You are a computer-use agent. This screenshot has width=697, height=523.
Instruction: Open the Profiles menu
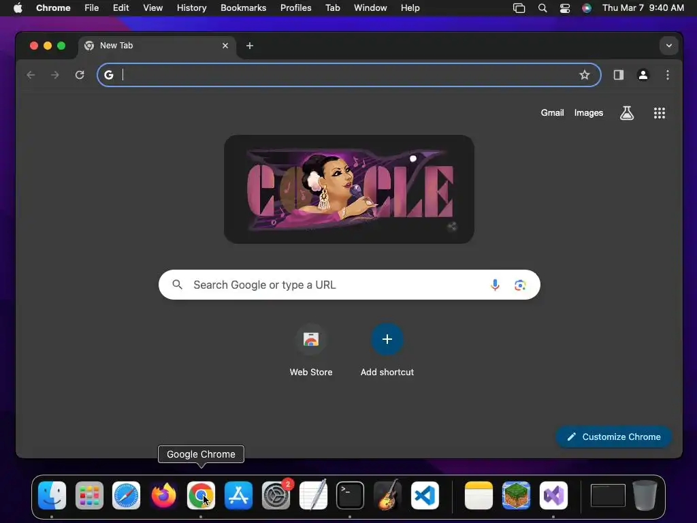pyautogui.click(x=295, y=8)
